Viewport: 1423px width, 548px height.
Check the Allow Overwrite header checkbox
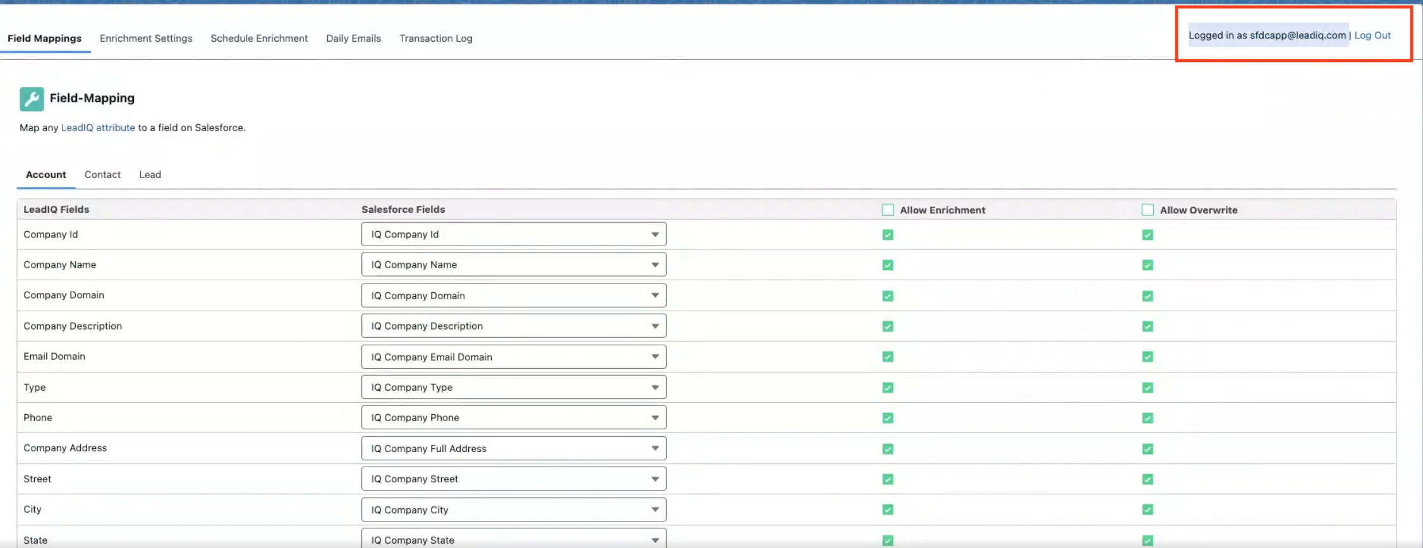pyautogui.click(x=1147, y=210)
